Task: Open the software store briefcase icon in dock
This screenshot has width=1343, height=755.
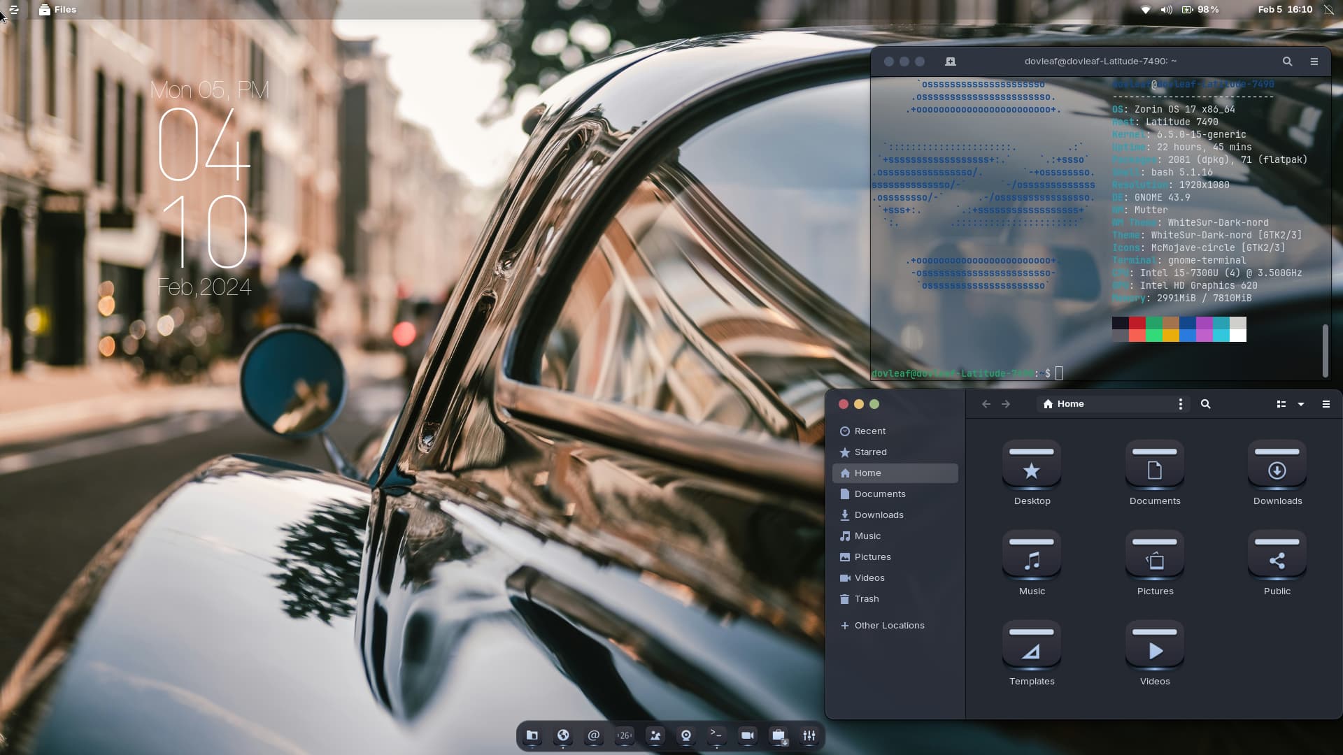Action: point(779,735)
